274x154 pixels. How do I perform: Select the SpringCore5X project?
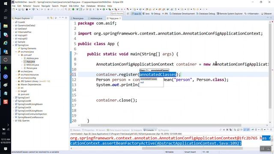click(24, 107)
